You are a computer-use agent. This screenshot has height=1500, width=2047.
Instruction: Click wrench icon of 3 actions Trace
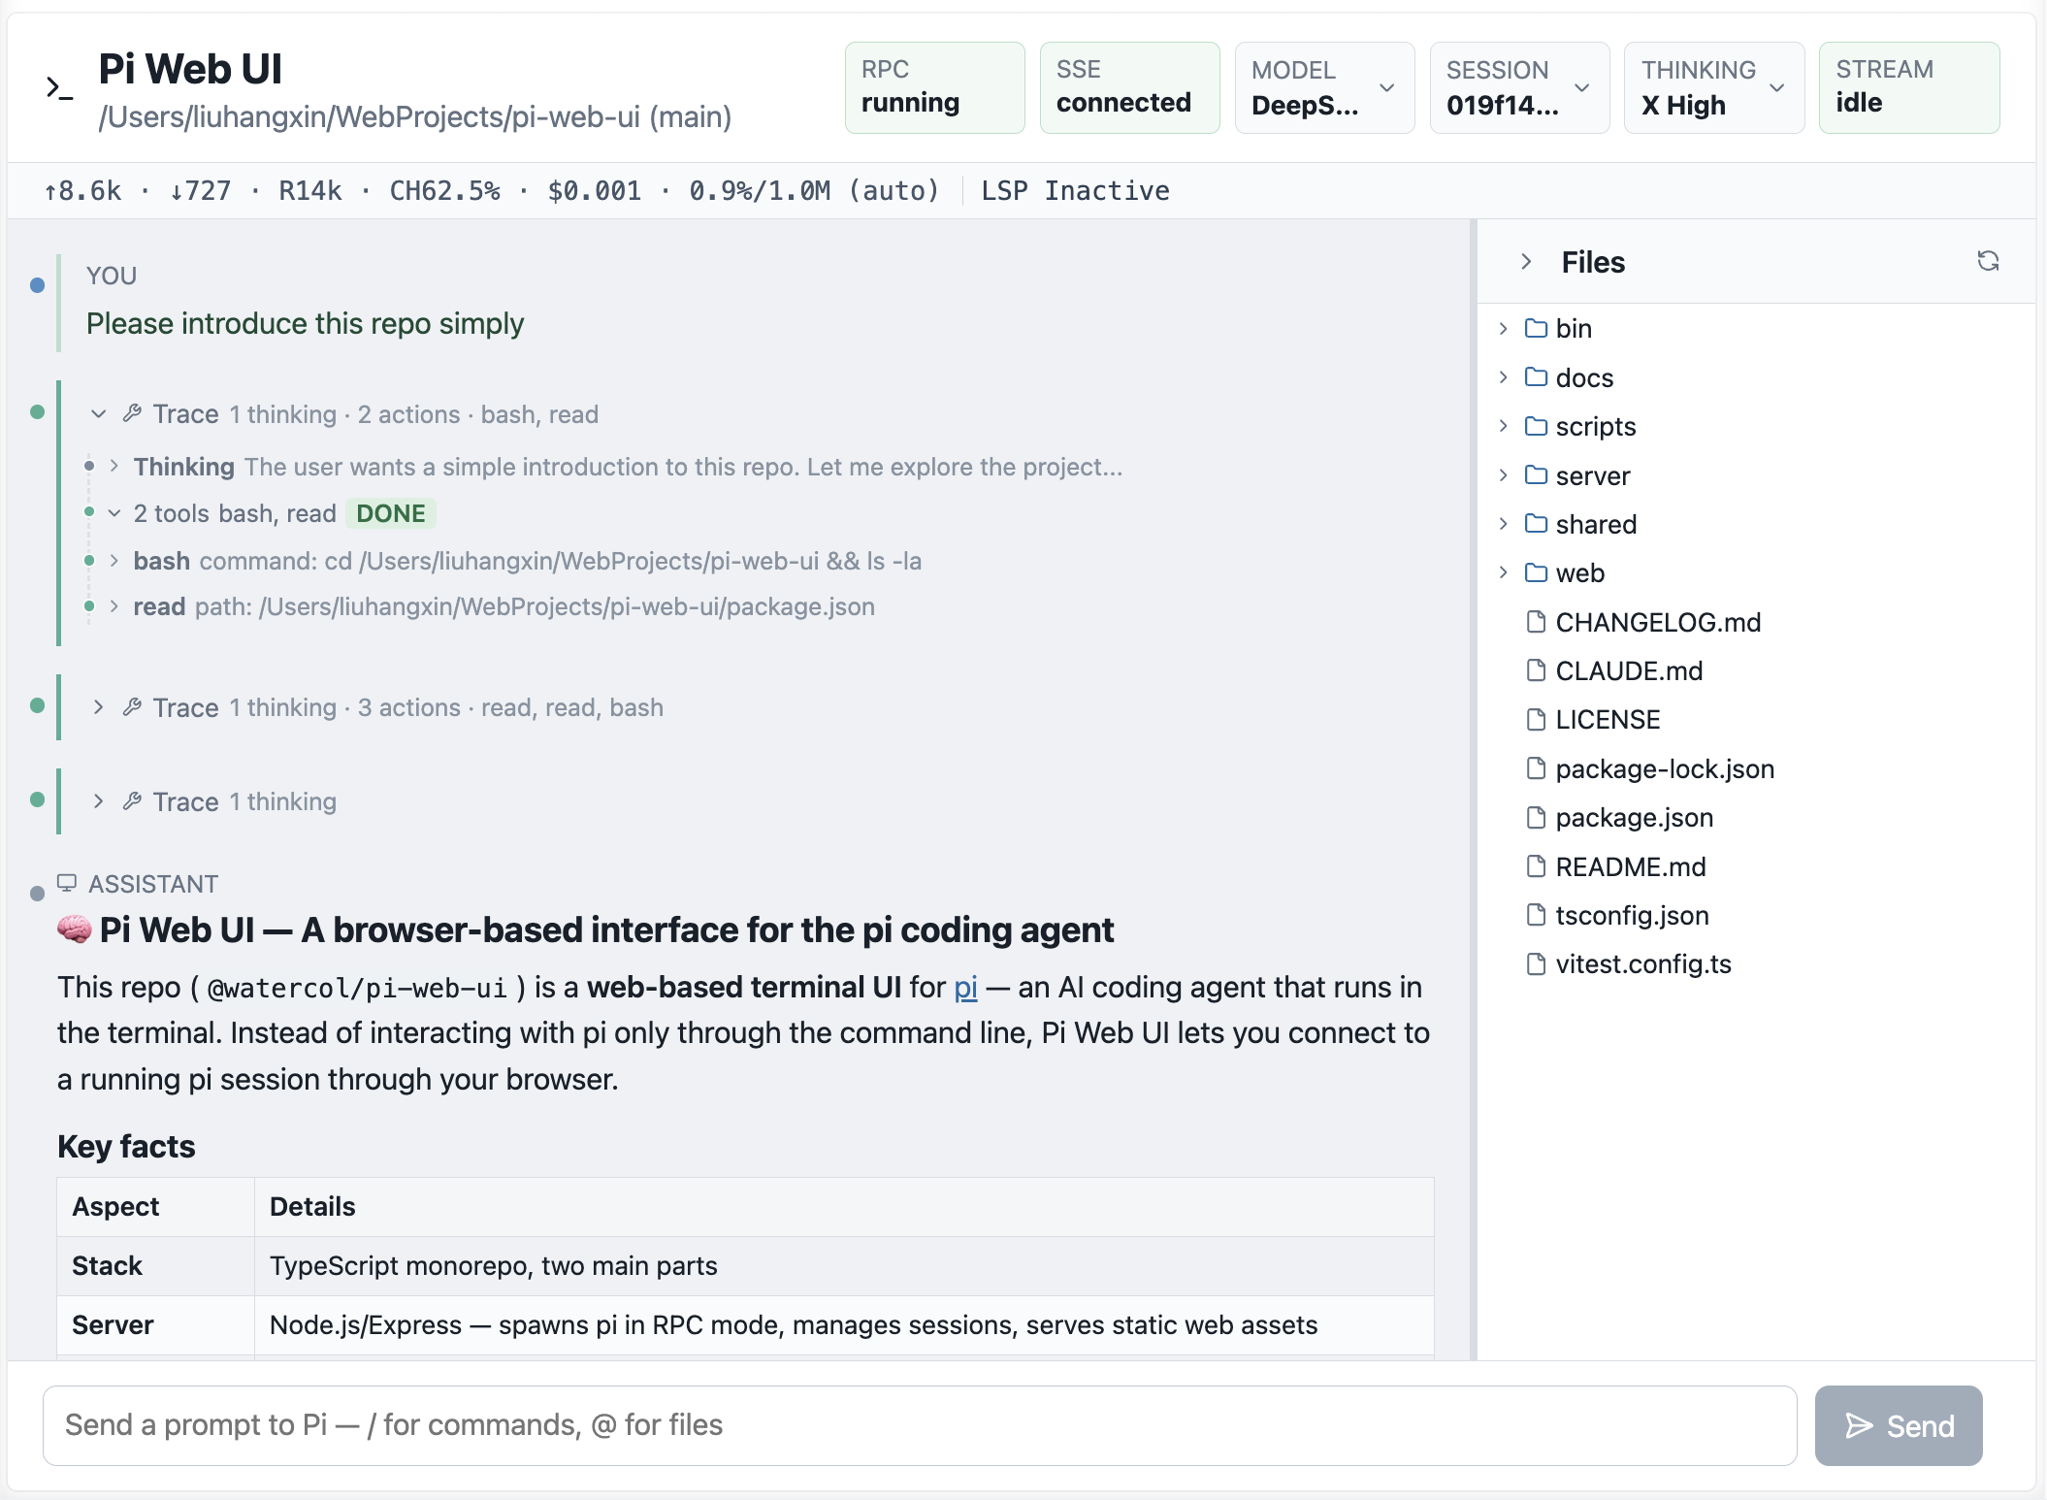tap(132, 707)
